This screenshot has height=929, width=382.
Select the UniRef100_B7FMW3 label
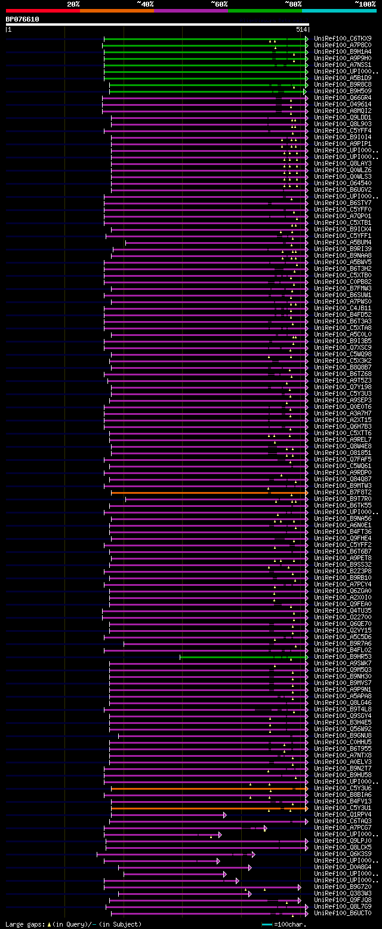point(343,288)
